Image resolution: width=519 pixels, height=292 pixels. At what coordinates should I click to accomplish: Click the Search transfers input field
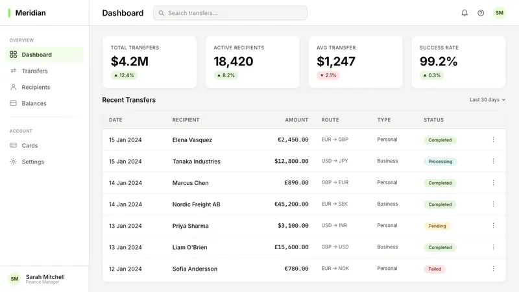[230, 13]
